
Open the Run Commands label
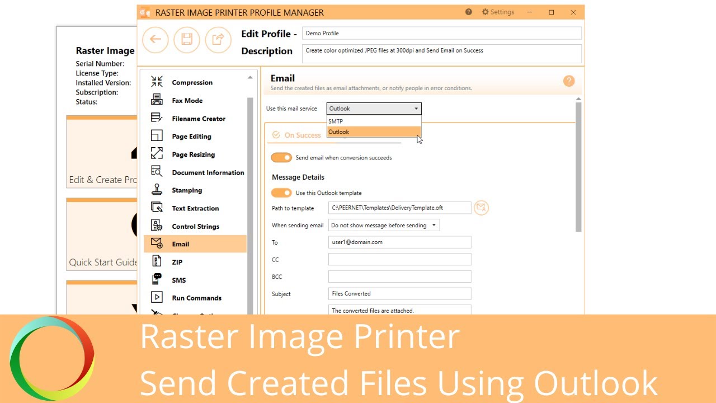(x=196, y=298)
